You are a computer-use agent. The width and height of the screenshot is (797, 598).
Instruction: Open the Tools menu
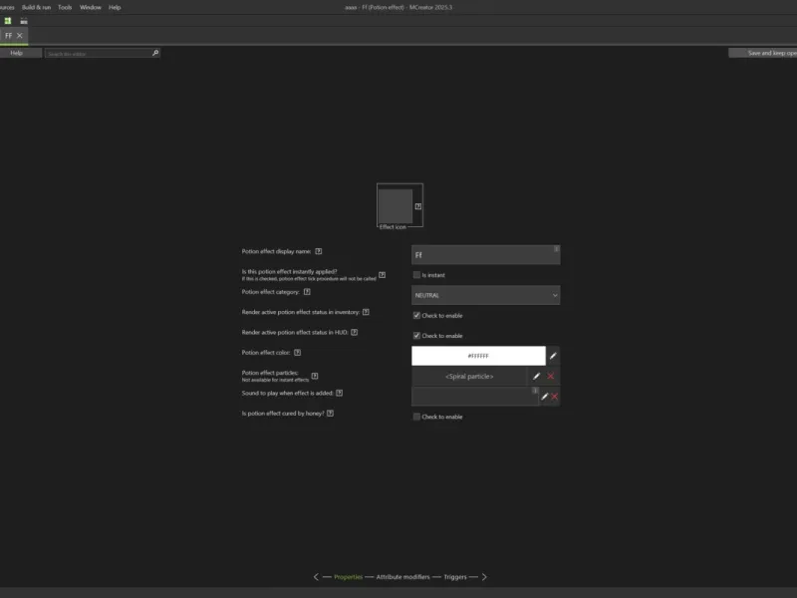(65, 7)
